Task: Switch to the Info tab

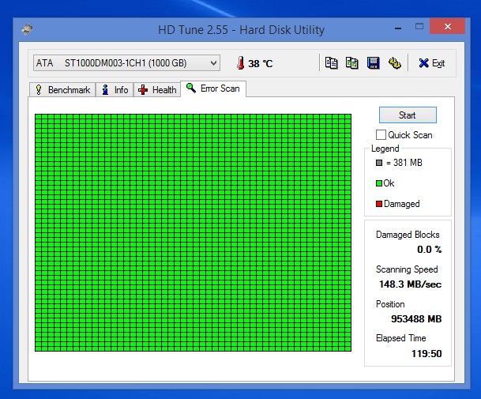Action: click(x=115, y=90)
